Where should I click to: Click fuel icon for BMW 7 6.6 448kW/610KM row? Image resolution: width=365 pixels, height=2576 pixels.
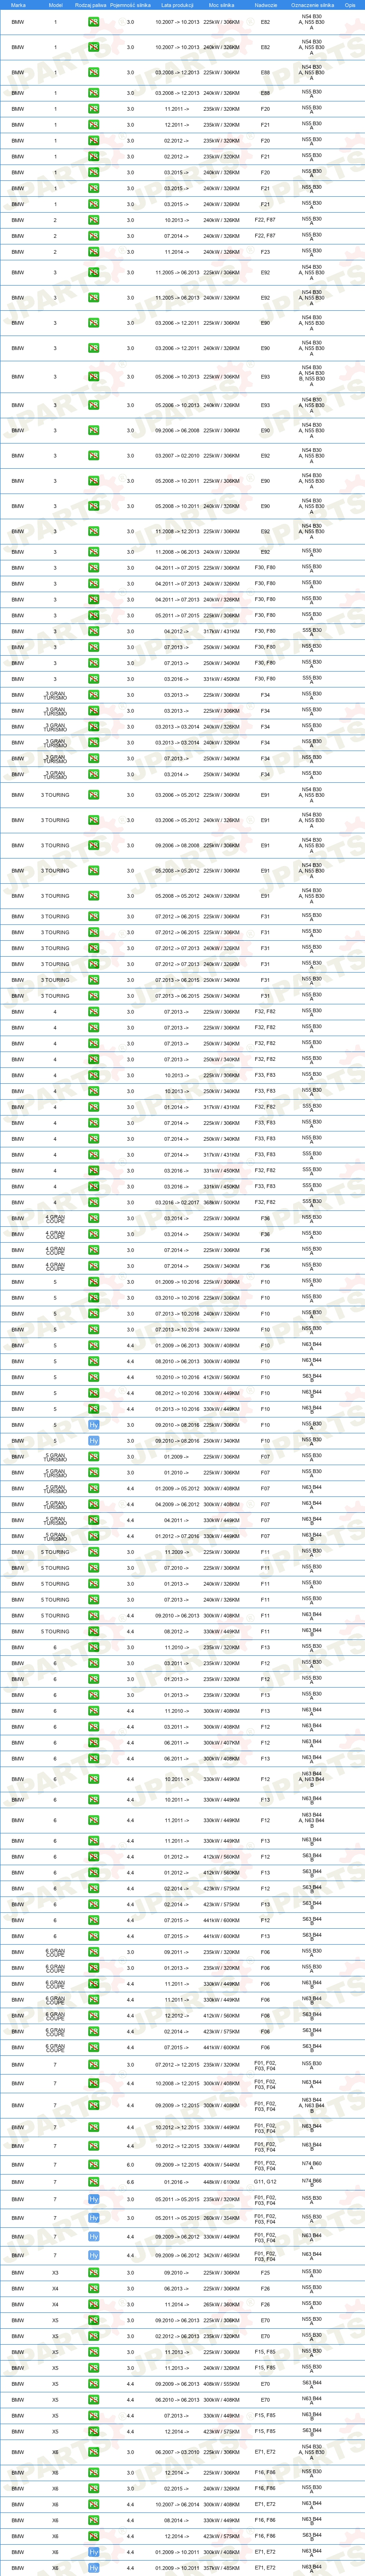93,2182
